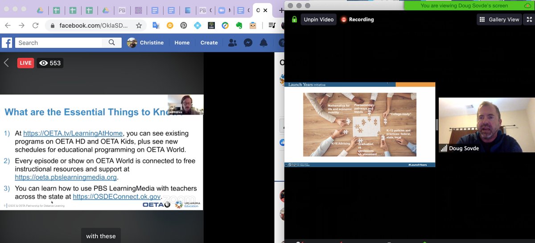Click the Oklahoma Education logo on slide
Screen dimensions: 535x243
[x=188, y=205]
